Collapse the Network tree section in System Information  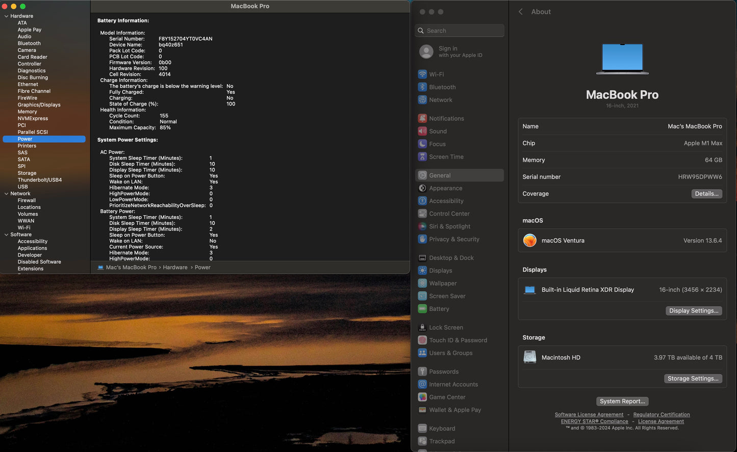(x=6, y=194)
